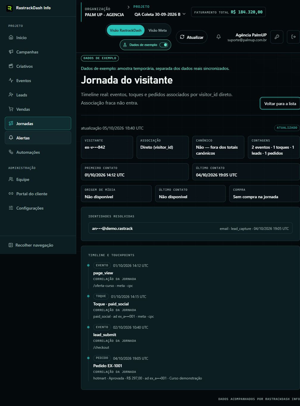Switch to Visão Meta tab

157,30
